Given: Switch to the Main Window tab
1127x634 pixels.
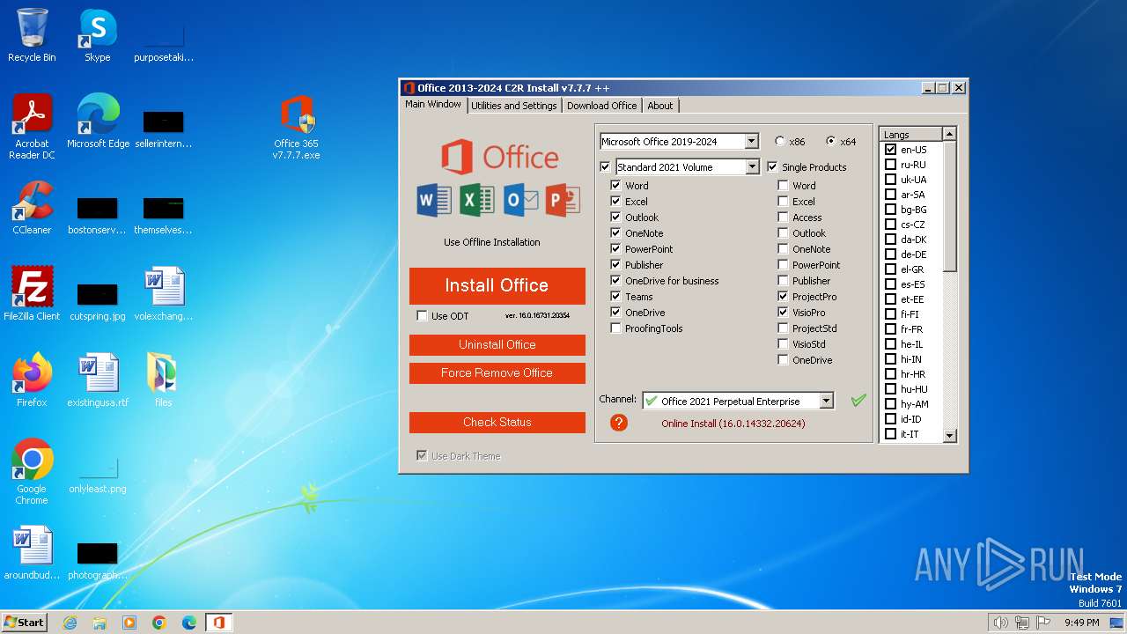Looking at the screenshot, I should point(433,105).
